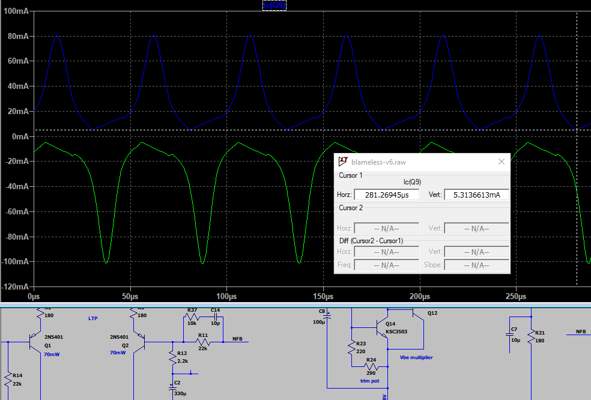Select the R37 10k resistor symbol in the schematic
The image size is (591, 400).
192,317
